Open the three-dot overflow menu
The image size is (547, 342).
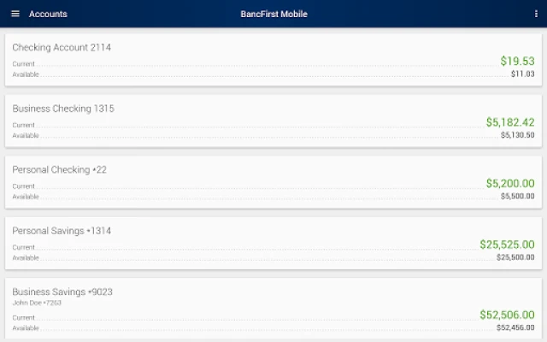(535, 14)
